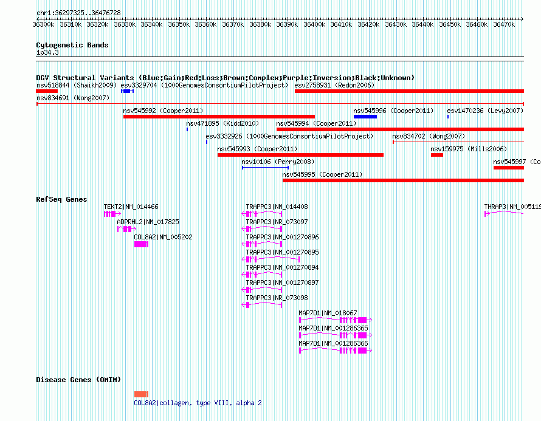Select the red bar under nsv545995
541x421 pixels.
click(404, 180)
